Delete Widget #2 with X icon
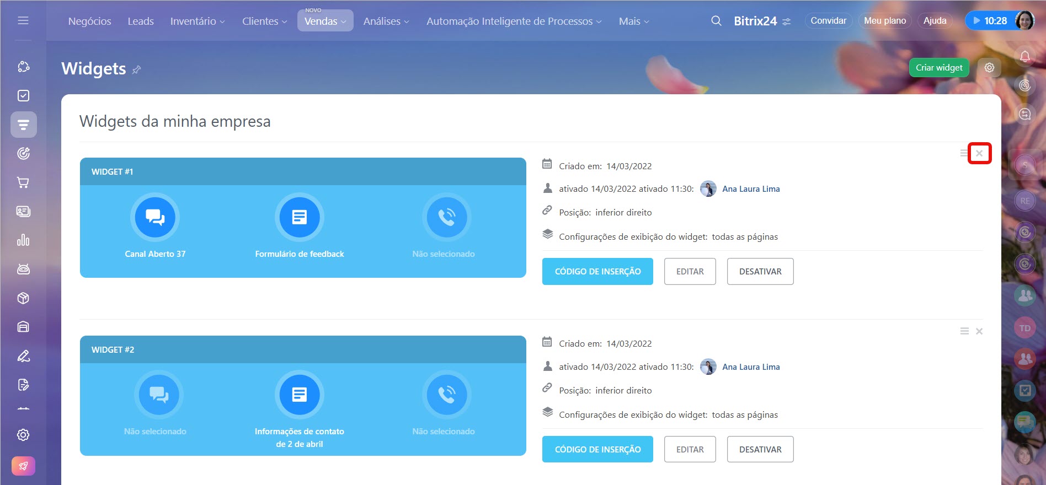 (979, 331)
